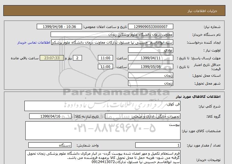Click the remaining days box showing 2
232x164 pixels.
pos(77,58)
